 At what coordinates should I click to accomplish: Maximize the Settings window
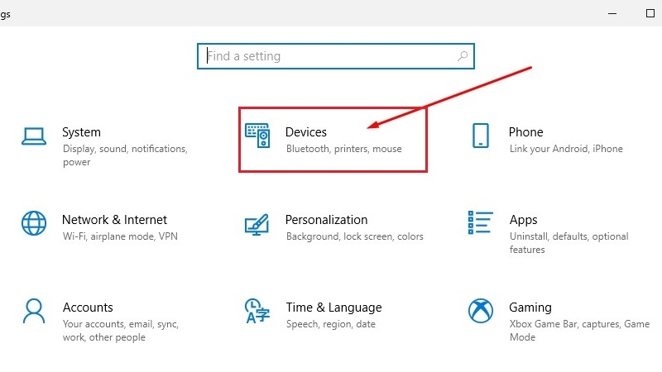pos(650,13)
